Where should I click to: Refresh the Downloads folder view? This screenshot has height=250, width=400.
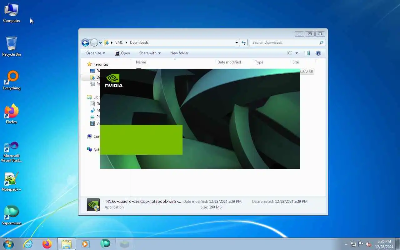pyautogui.click(x=244, y=42)
